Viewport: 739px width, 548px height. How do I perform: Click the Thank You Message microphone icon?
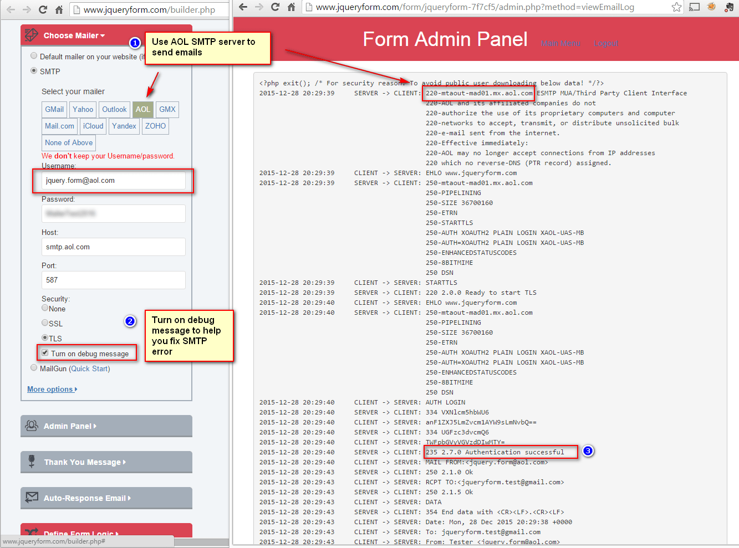[x=32, y=462]
